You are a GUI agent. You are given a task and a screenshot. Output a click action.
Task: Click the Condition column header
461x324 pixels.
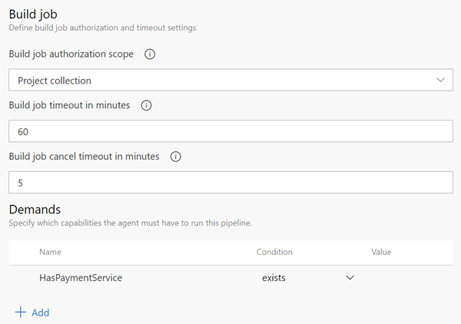(274, 252)
